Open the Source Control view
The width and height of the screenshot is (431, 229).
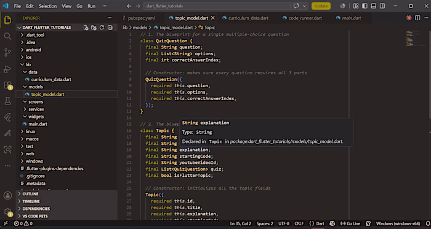pyautogui.click(x=7, y=52)
